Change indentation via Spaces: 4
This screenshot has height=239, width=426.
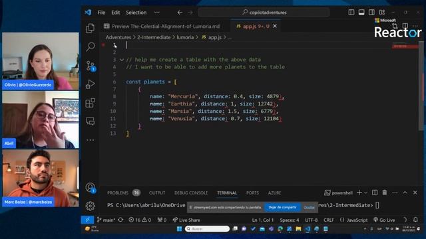pos(290,220)
